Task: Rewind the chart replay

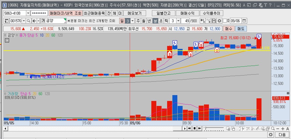Action: (x=189, y=128)
